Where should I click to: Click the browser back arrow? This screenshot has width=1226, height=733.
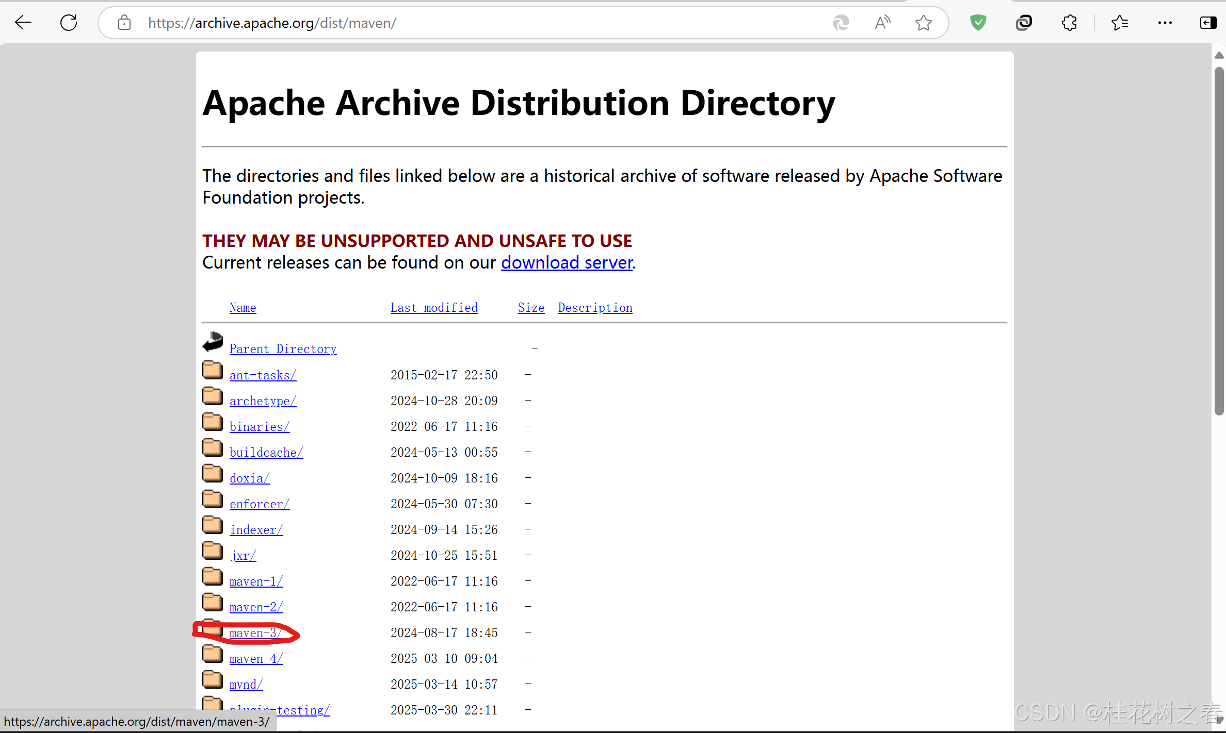[x=23, y=23]
